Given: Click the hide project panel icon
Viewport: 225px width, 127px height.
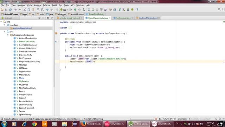Looking at the screenshot, I should [x=52, y=18].
